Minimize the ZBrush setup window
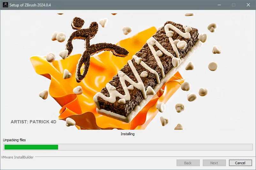This screenshot has height=170, width=256. [x=219, y=5]
